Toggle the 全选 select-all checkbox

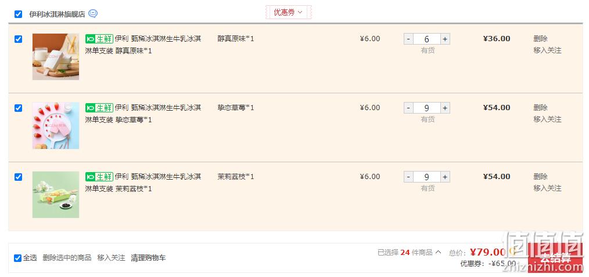pos(17,258)
